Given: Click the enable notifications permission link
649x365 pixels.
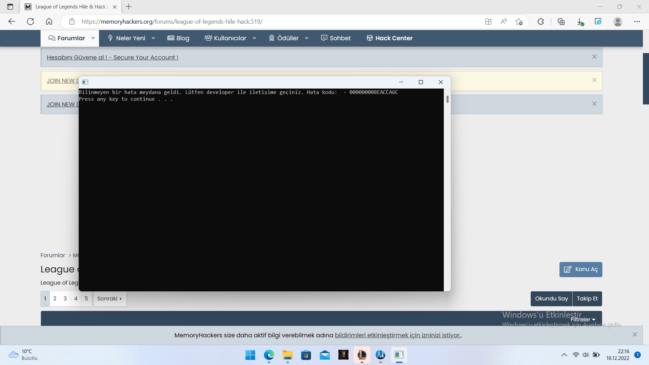Looking at the screenshot, I should [x=398, y=335].
